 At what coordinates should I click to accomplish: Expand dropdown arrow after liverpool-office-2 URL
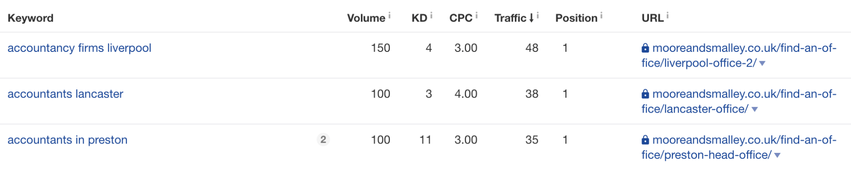coord(762,64)
